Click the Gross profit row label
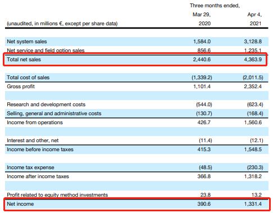 pyautogui.click(x=21, y=87)
